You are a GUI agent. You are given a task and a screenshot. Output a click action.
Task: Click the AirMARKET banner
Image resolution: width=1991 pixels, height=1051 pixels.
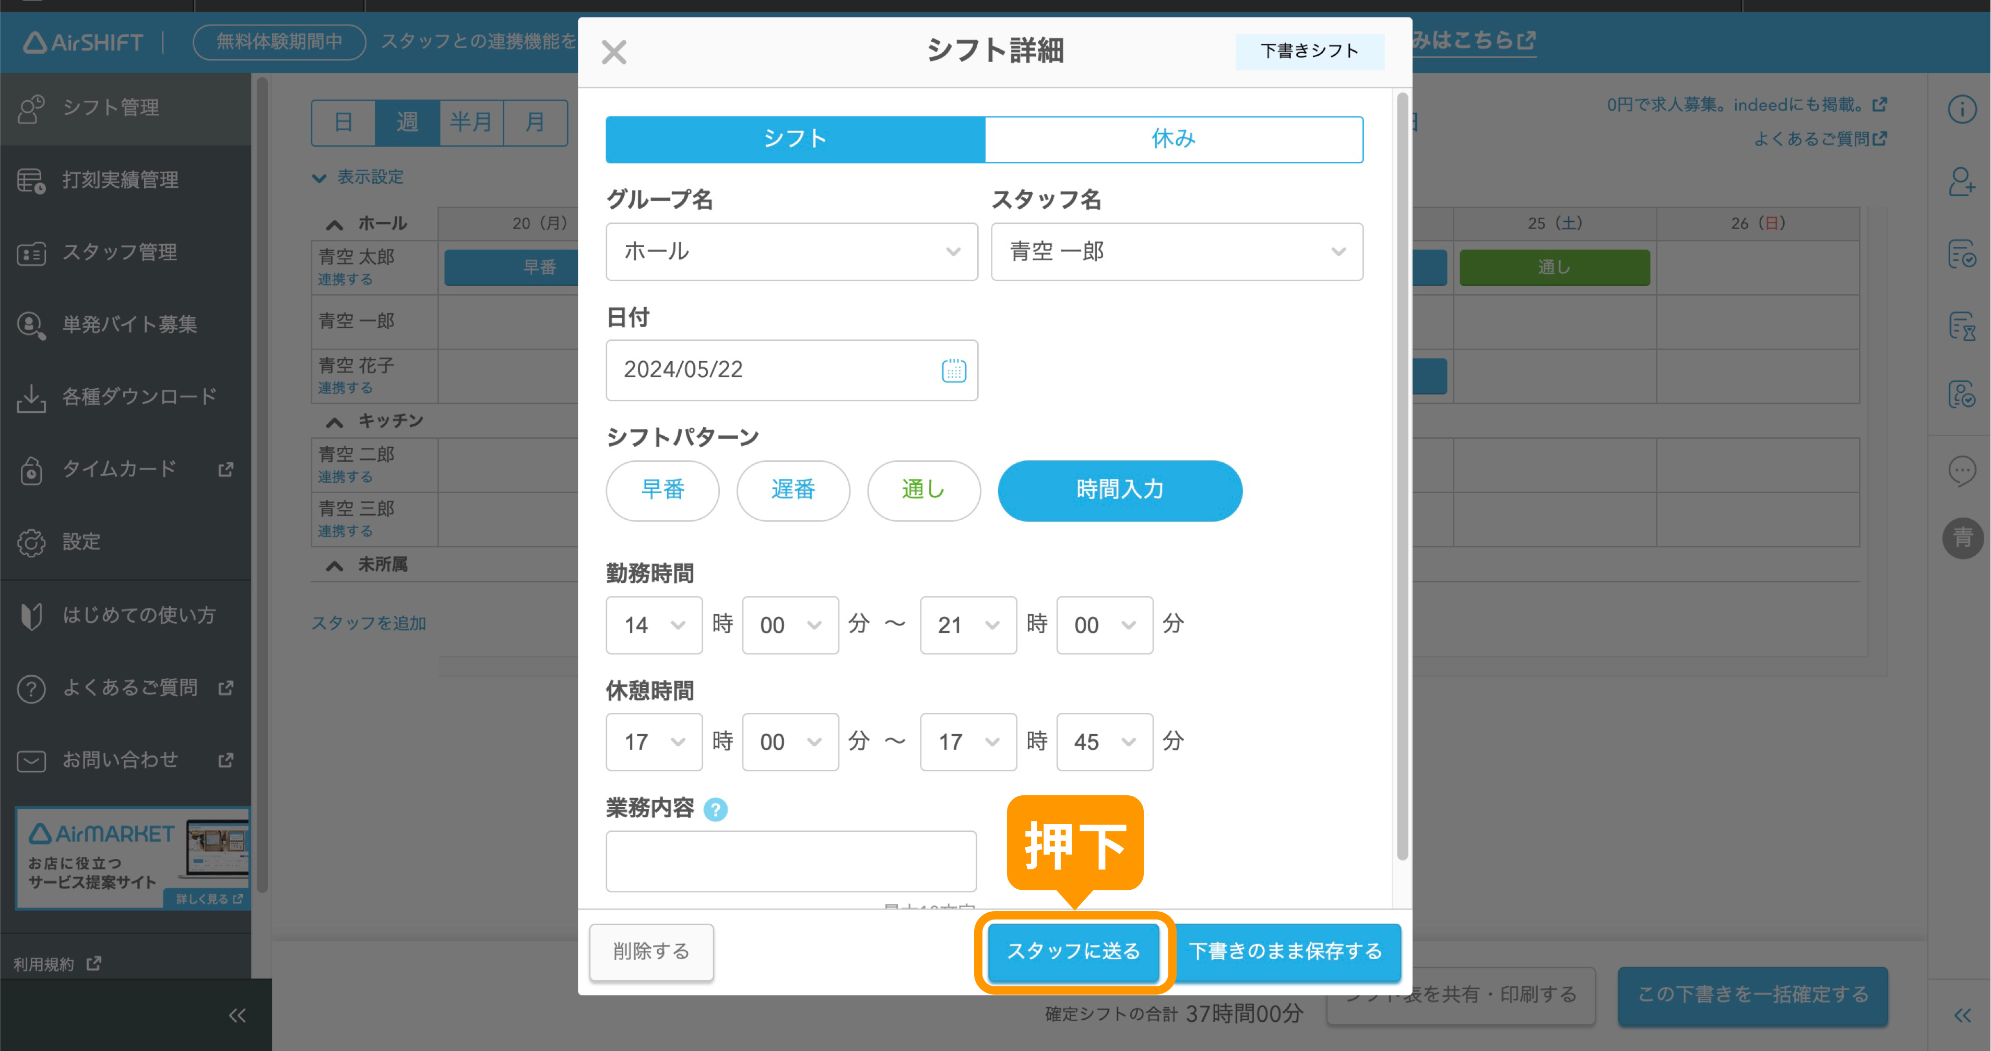point(133,858)
